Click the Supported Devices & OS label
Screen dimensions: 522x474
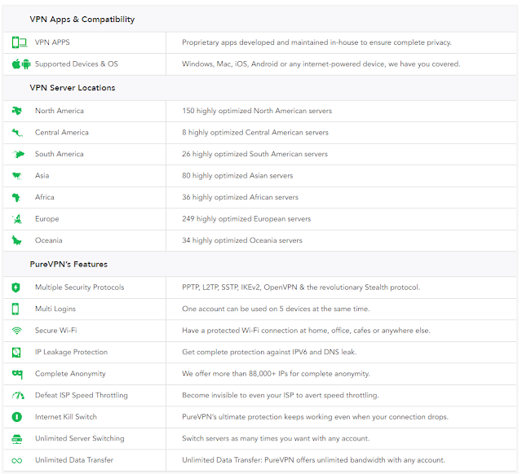point(76,64)
